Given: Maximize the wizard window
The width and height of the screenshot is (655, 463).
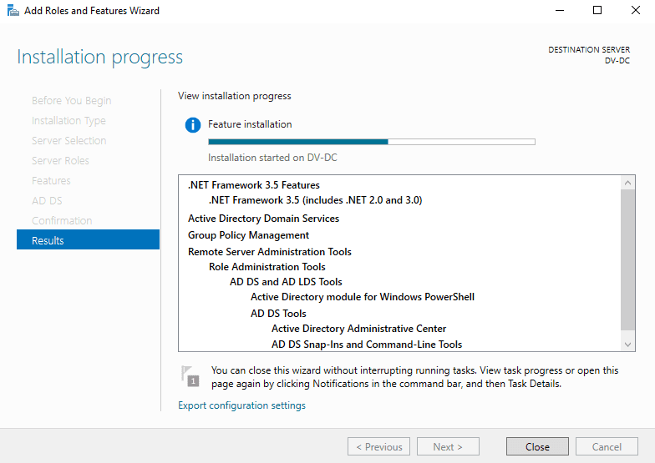Looking at the screenshot, I should click(x=597, y=10).
